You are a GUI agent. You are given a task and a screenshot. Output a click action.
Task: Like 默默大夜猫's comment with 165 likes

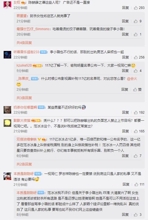pos(139,131)
